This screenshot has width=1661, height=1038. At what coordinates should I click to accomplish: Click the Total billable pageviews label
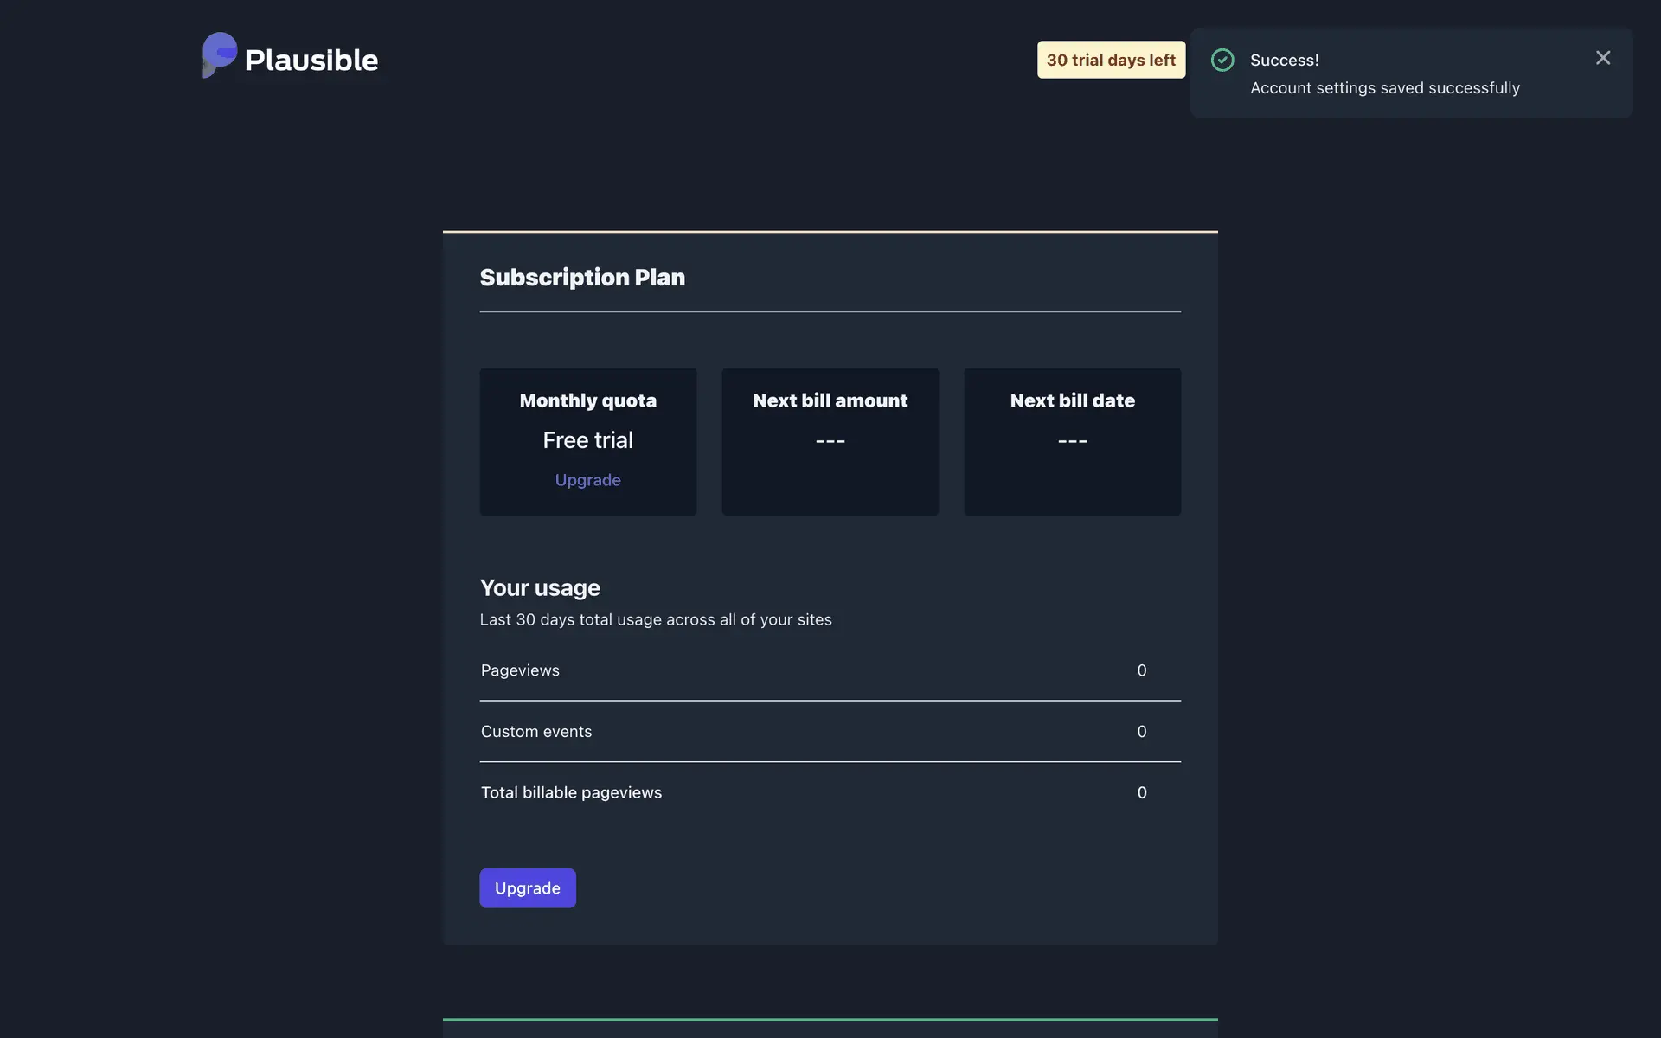pyautogui.click(x=571, y=792)
